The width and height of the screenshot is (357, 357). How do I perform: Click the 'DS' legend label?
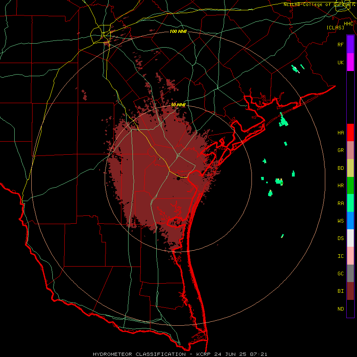tap(340, 238)
